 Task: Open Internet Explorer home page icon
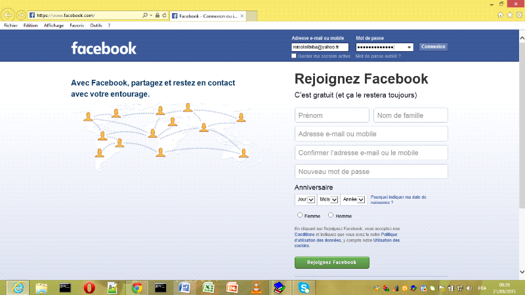click(501, 14)
